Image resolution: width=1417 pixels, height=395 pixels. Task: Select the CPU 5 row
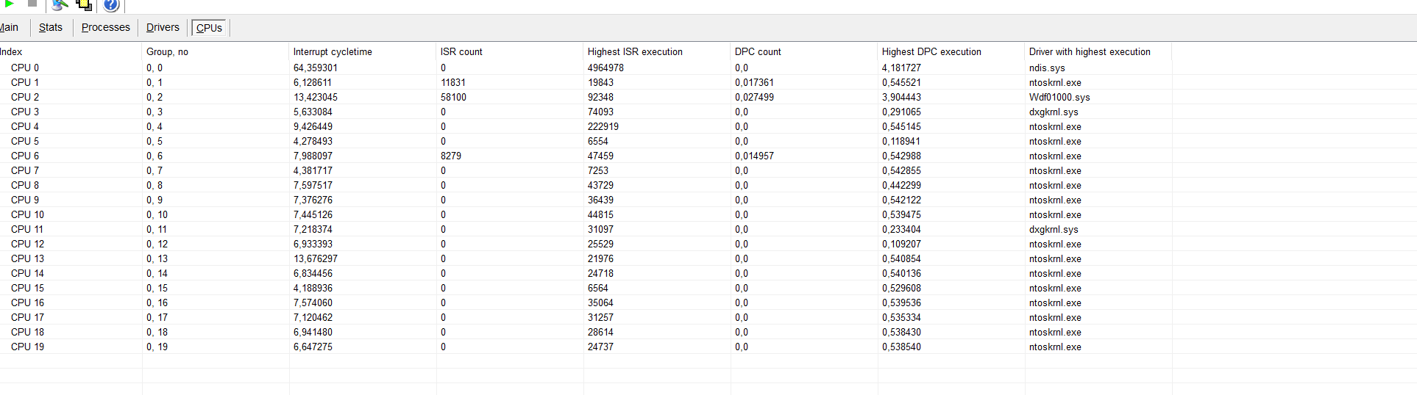click(x=586, y=141)
